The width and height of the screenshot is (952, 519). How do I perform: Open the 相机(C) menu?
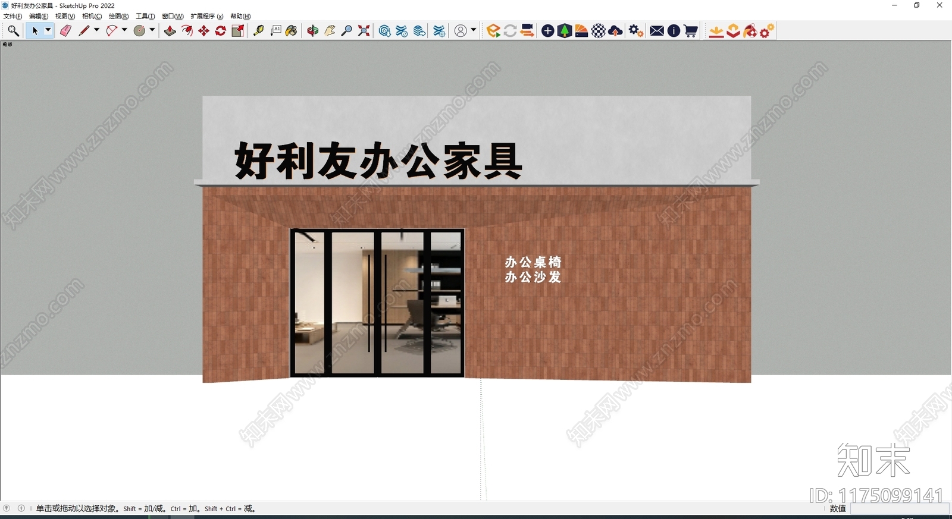[x=92, y=17]
